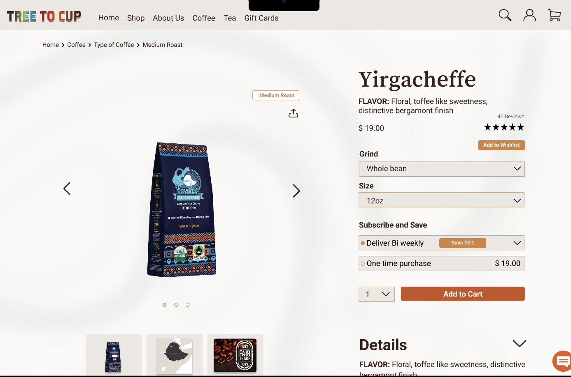Select the One time purchase radio option
The image size is (571, 377).
[363, 264]
